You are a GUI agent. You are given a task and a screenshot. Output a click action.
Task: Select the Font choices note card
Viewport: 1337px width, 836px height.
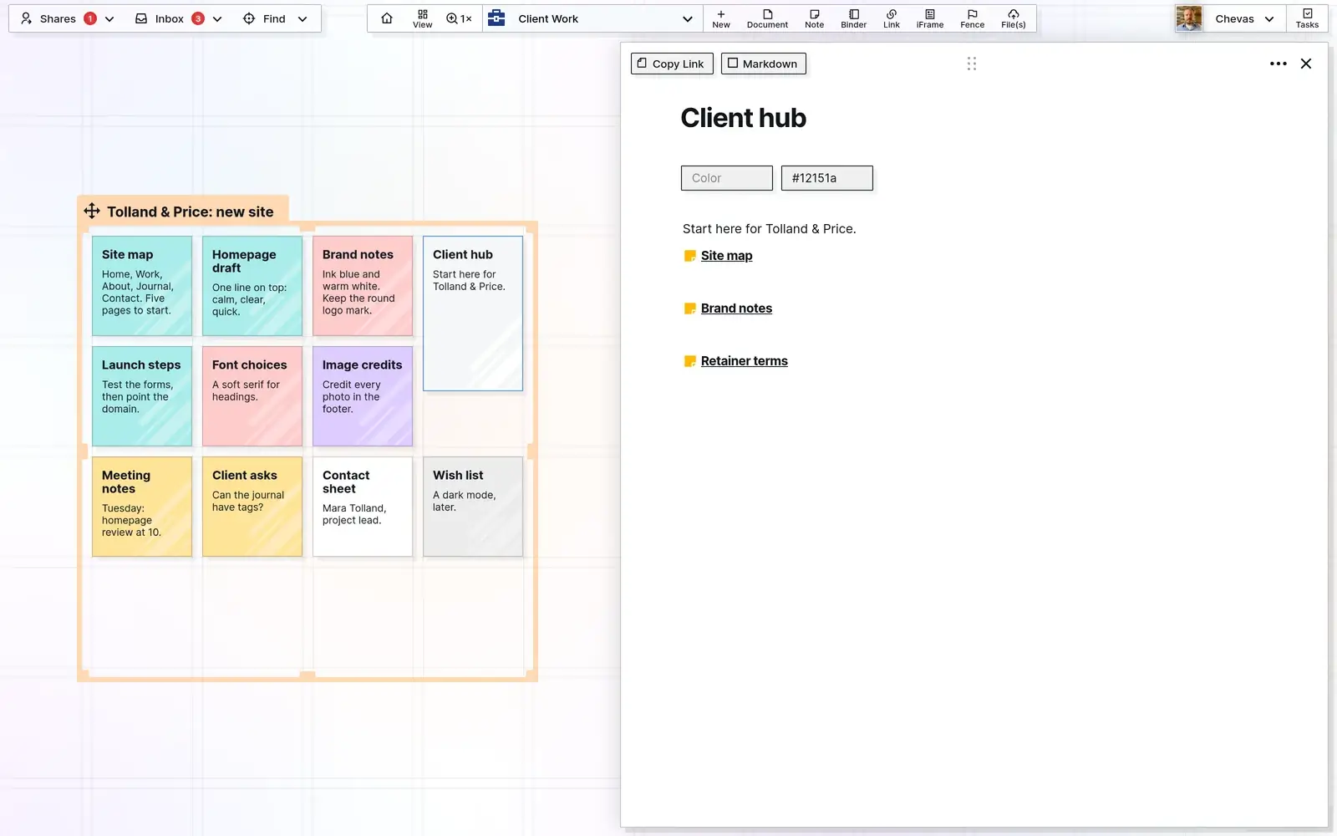[252, 396]
